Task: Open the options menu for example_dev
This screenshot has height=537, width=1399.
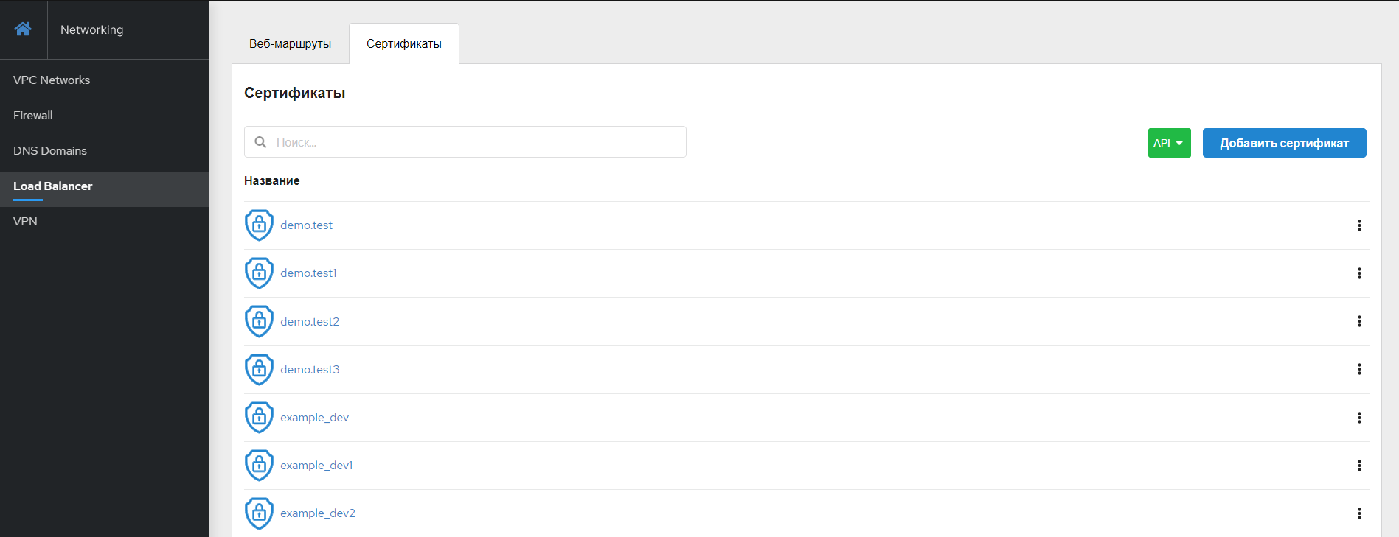Action: click(x=1359, y=418)
